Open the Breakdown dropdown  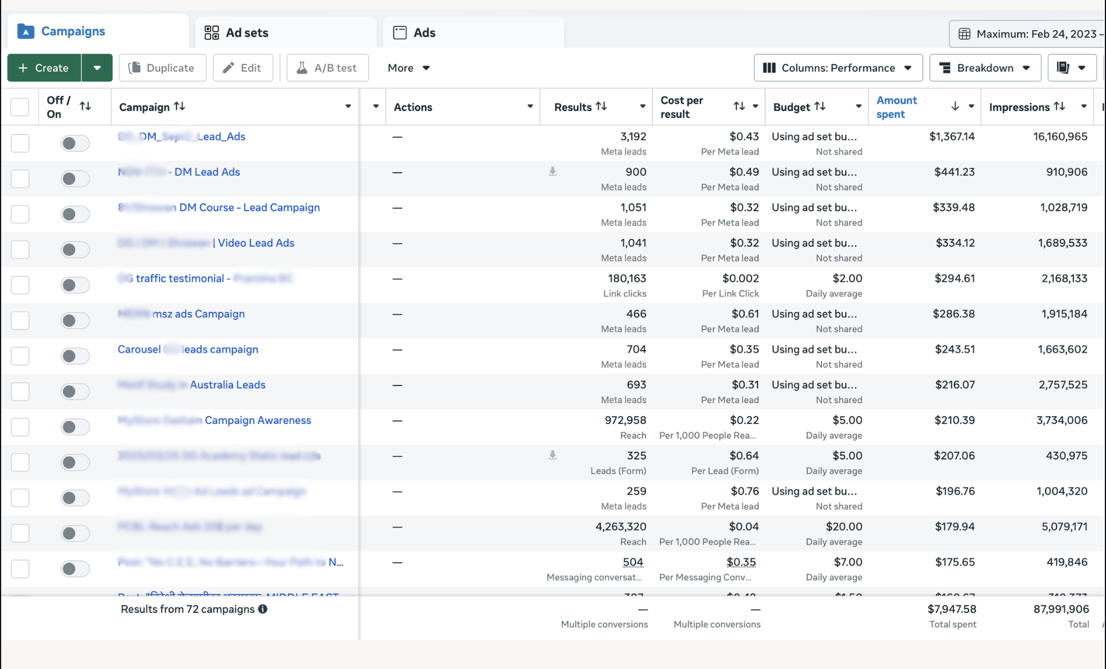pyautogui.click(x=985, y=68)
